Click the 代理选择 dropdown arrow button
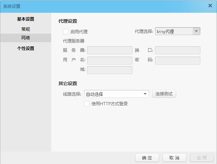The height and width of the screenshot is (164, 217). coord(196,32)
